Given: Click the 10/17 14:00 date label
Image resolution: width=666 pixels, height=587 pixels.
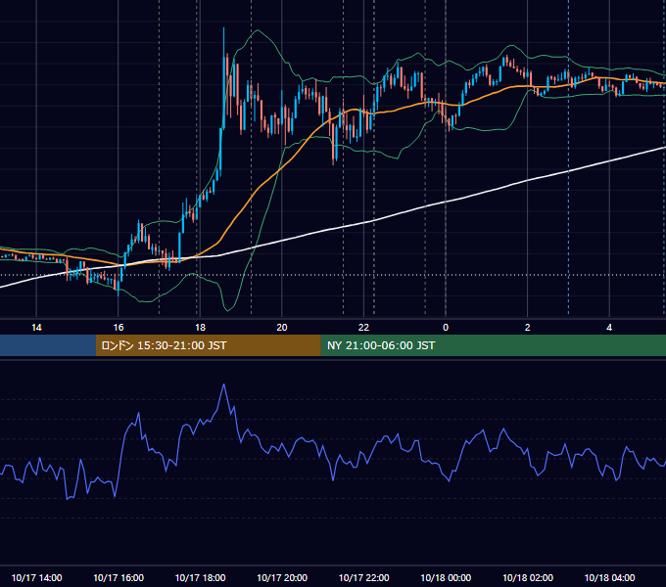Looking at the screenshot, I should click(x=36, y=577).
